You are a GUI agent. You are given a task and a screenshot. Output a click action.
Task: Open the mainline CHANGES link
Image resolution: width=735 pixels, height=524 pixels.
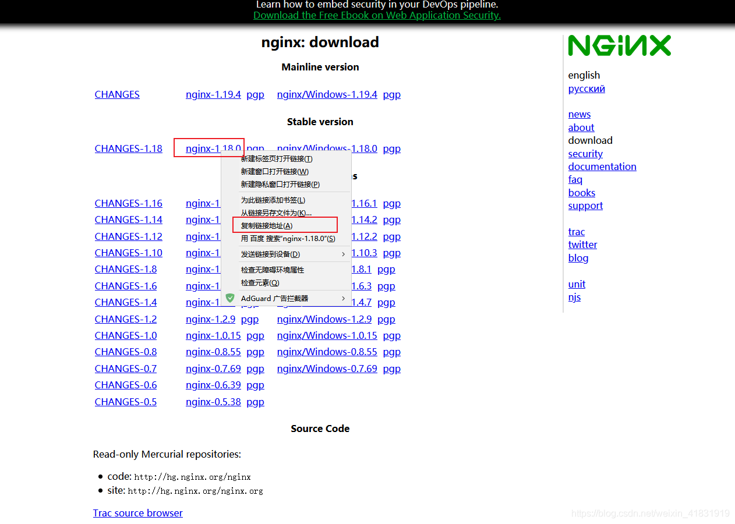pos(117,94)
